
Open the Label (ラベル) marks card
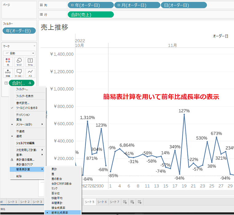pos(30,62)
